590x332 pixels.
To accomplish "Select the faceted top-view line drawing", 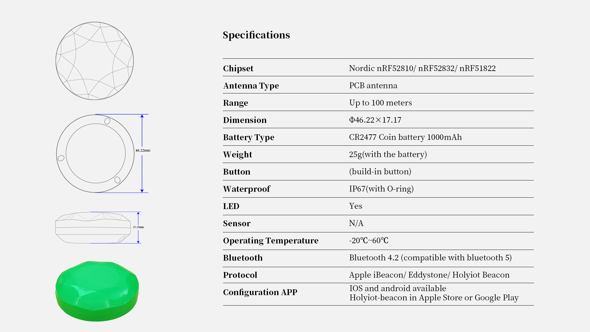I will pyautogui.click(x=94, y=61).
